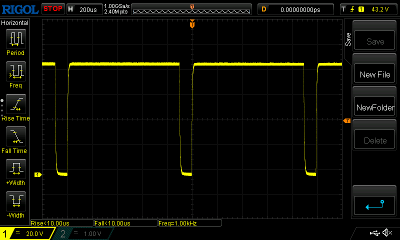Select the +Width measurement icon
This screenshot has width=400, height=240.
point(16,168)
